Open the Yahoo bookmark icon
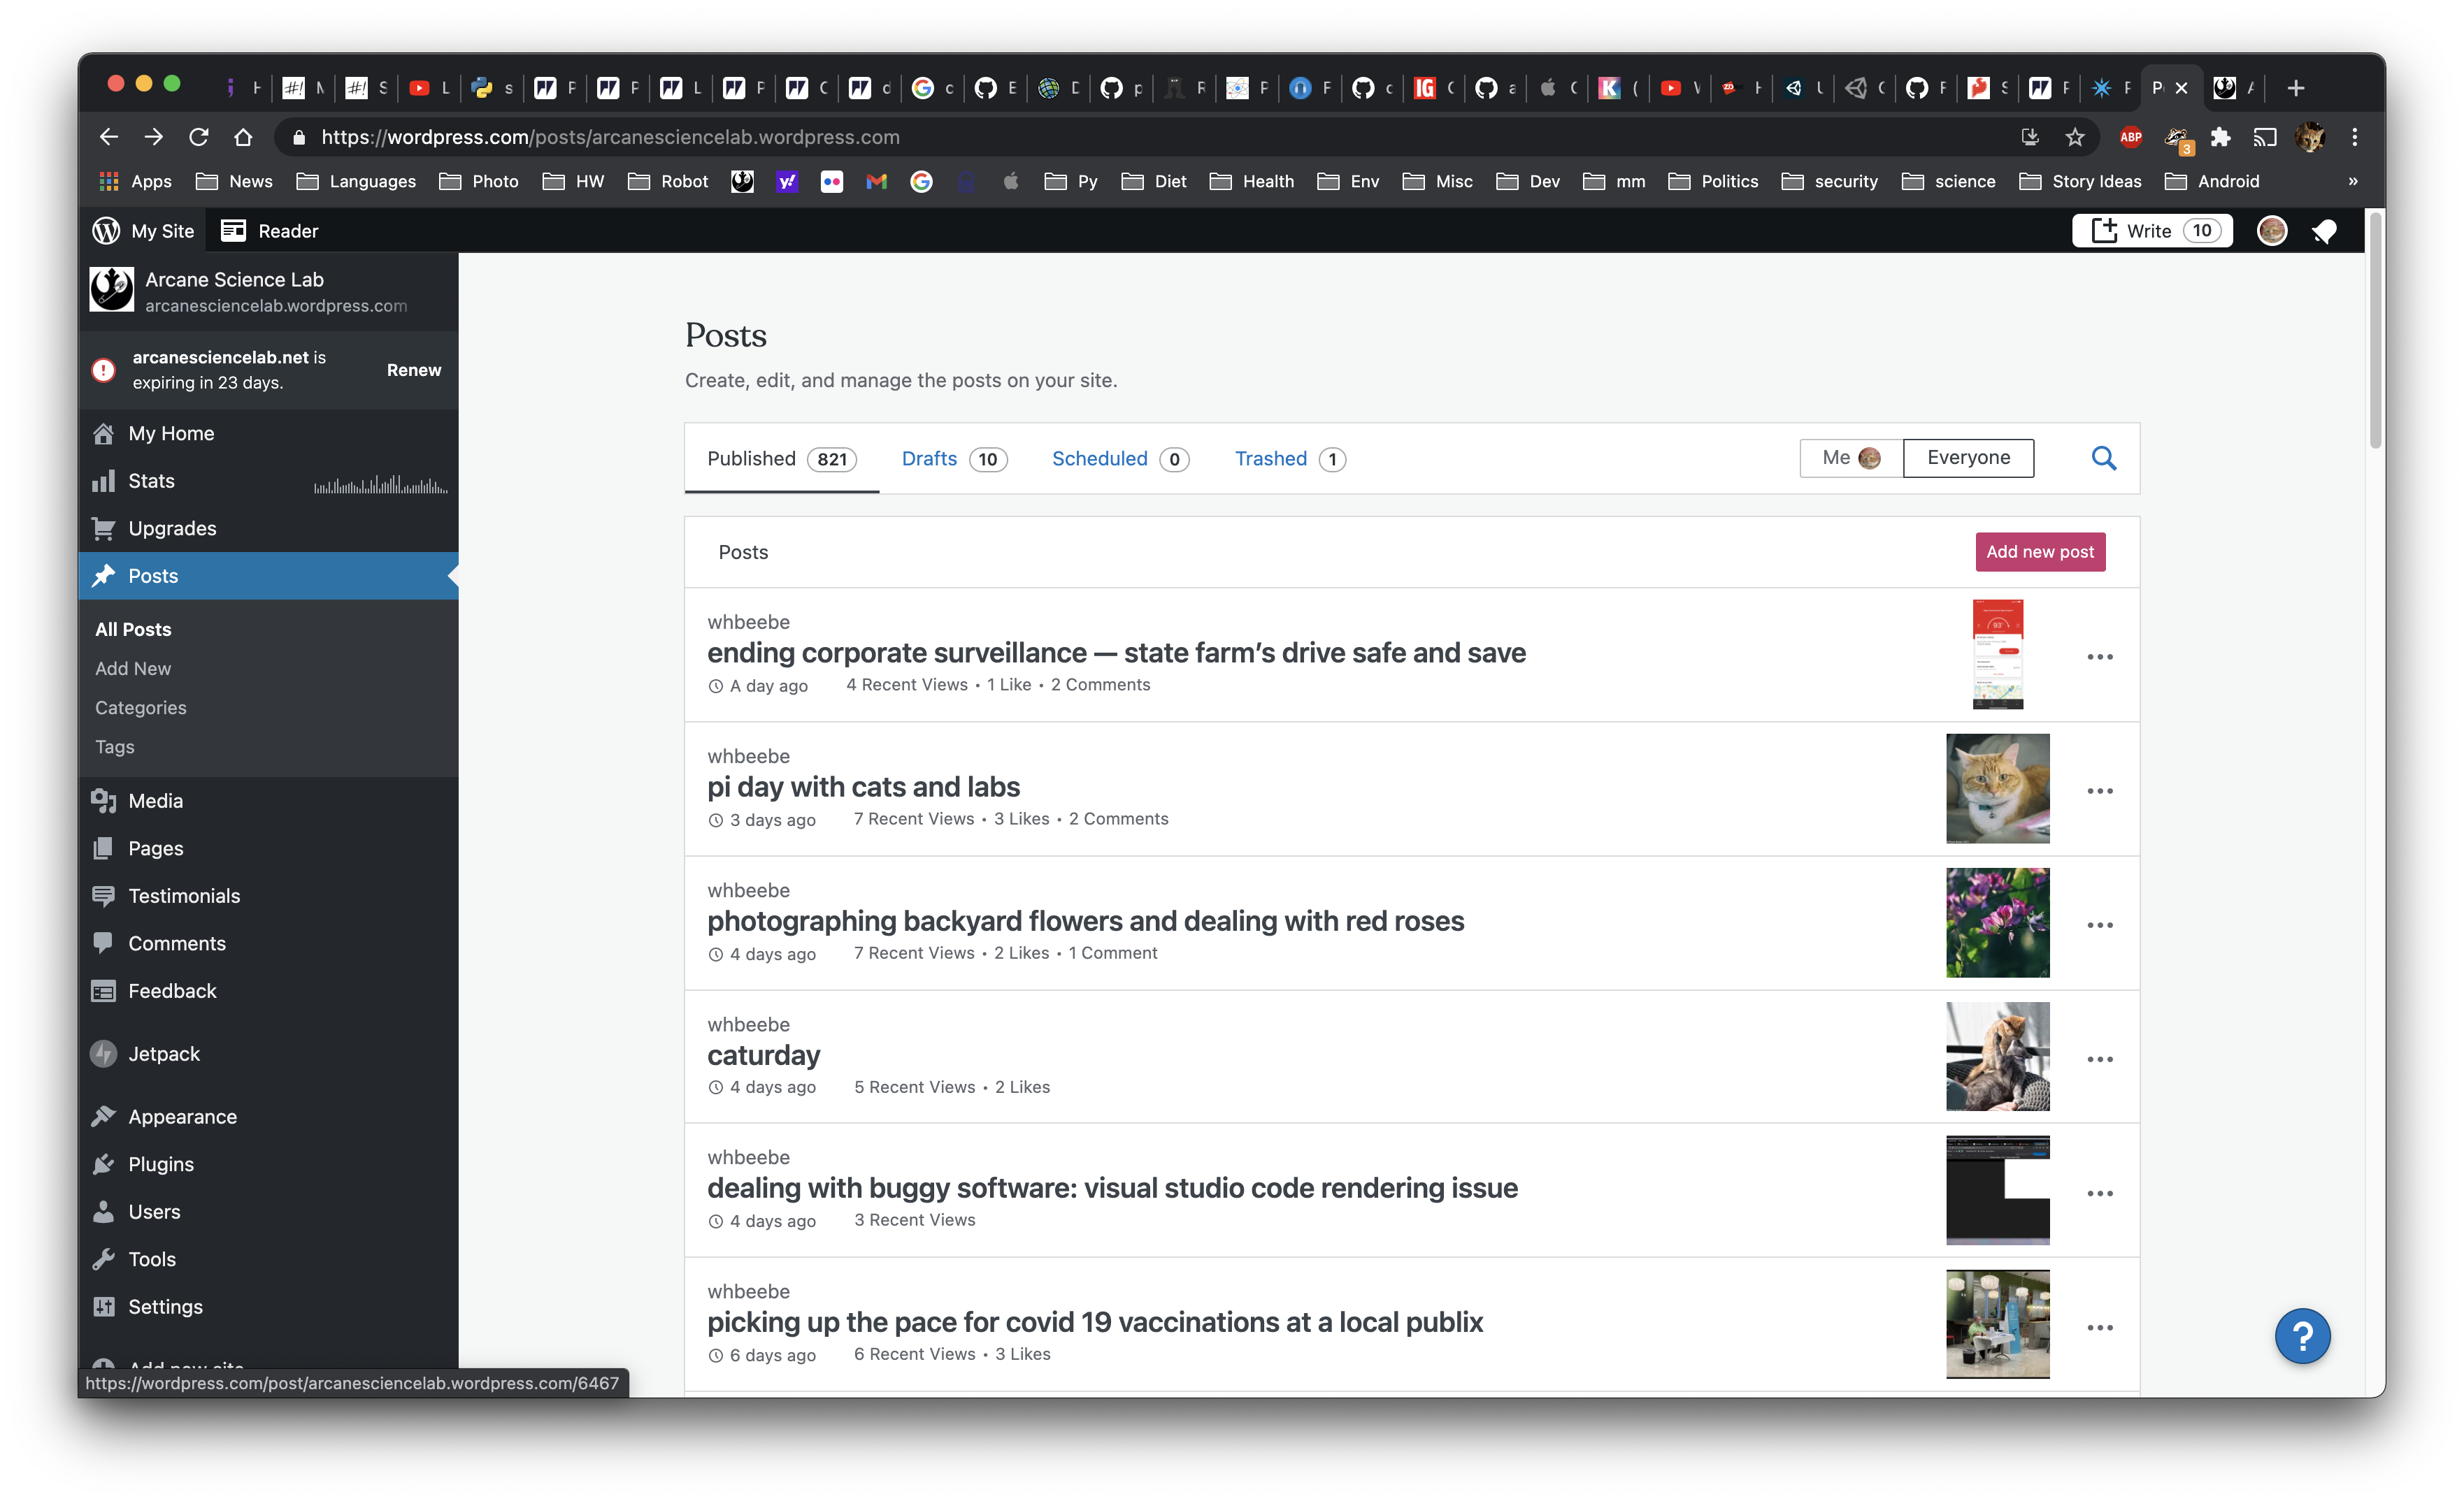 [787, 181]
